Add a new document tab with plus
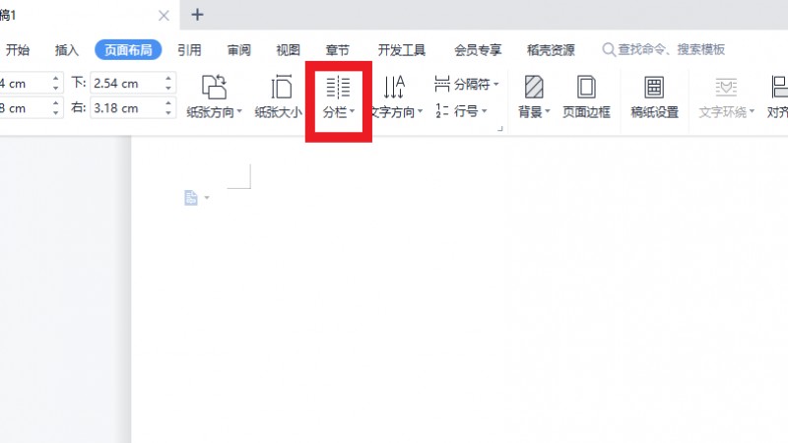Viewport: 788px width, 443px height. [198, 15]
